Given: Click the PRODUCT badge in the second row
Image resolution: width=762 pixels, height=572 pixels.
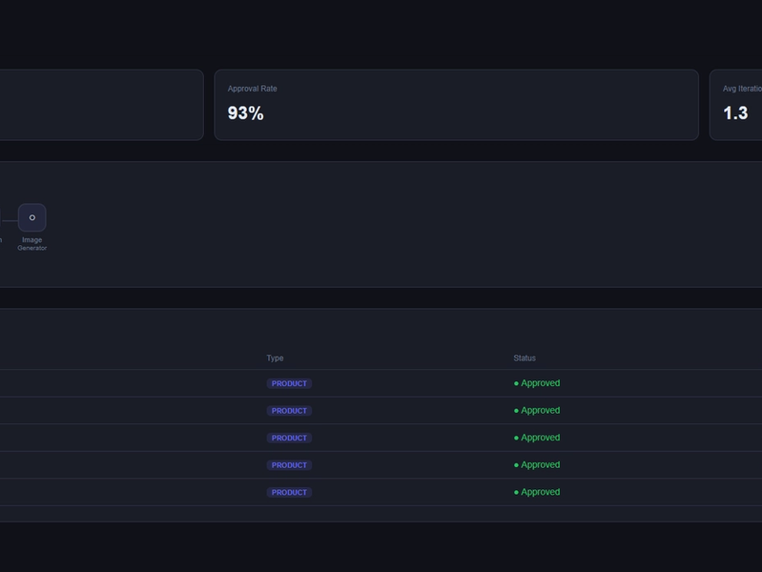Looking at the screenshot, I should [289, 411].
